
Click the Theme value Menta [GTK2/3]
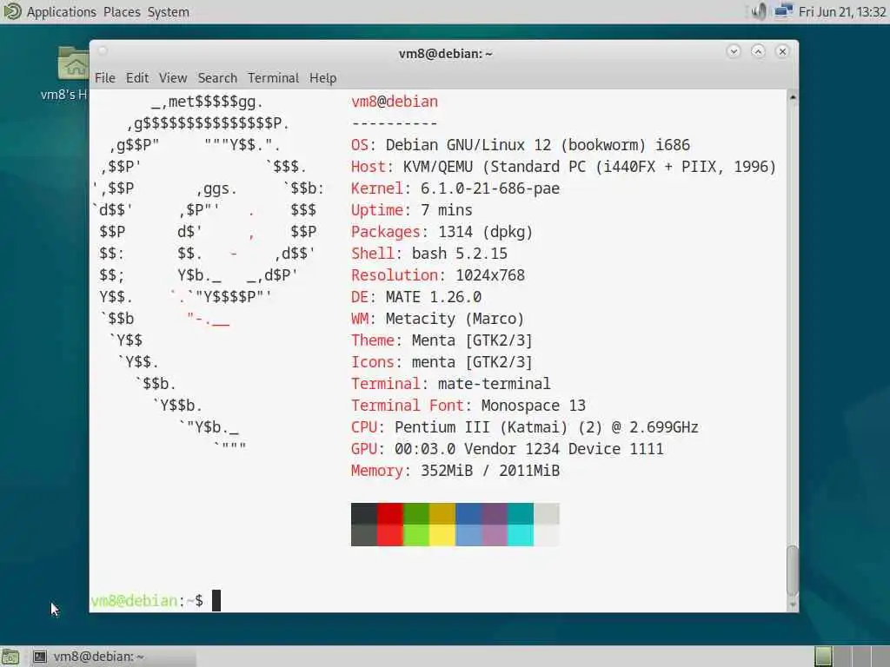pos(472,340)
